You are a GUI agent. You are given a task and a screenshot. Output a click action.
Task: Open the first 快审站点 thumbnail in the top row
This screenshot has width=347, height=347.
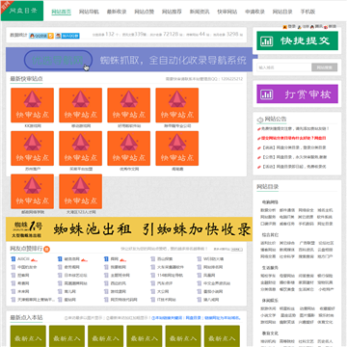(33, 105)
